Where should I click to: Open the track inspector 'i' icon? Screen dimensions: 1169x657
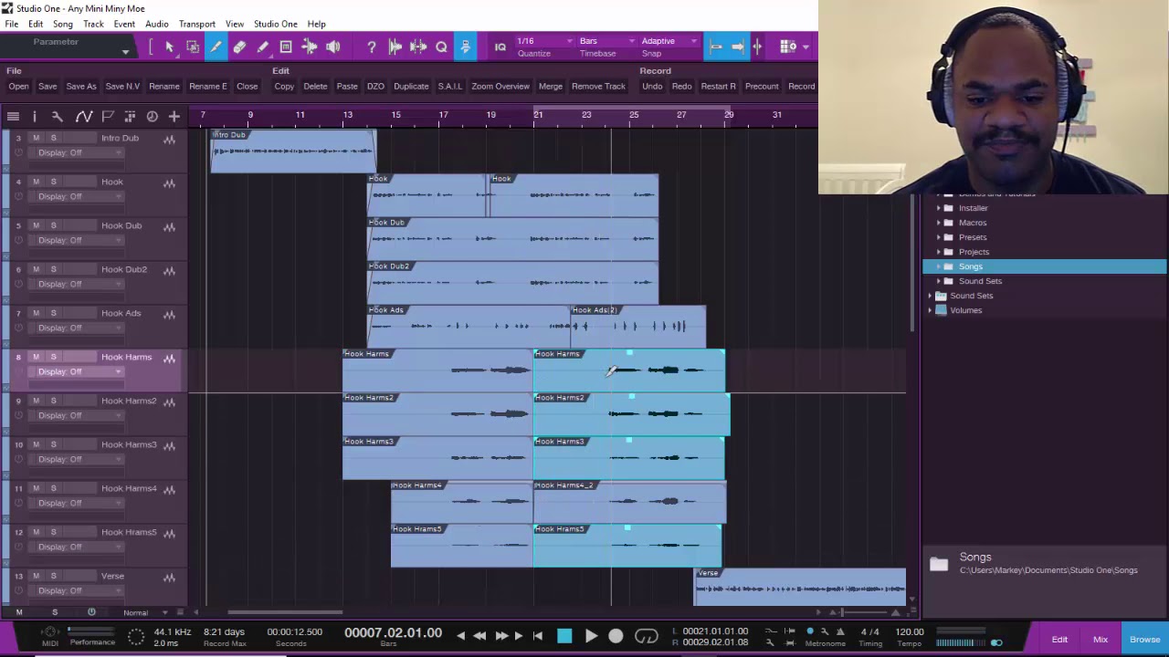pyautogui.click(x=35, y=116)
